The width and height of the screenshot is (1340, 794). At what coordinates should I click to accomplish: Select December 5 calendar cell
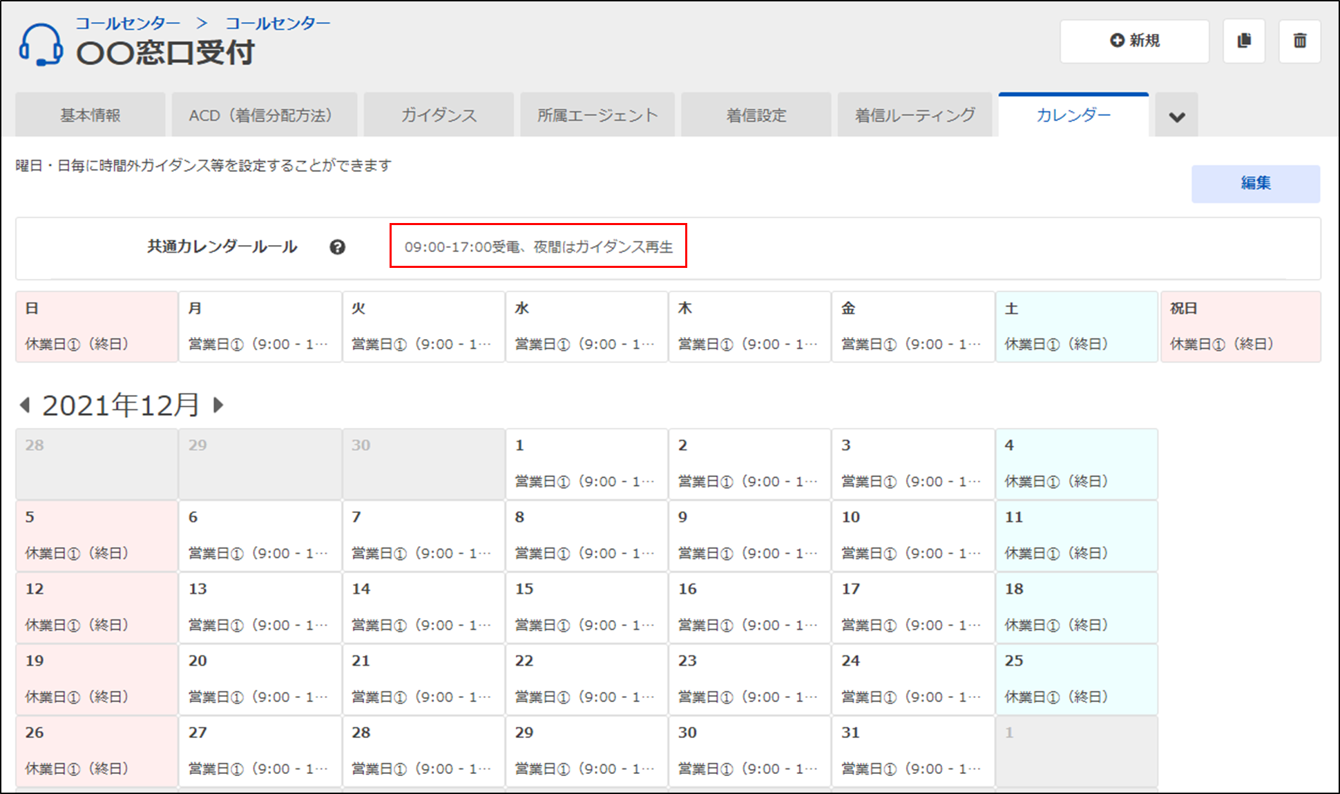pos(97,536)
